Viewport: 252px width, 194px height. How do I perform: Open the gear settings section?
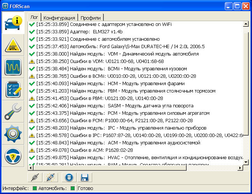click(x=13, y=134)
